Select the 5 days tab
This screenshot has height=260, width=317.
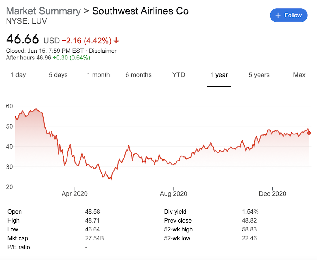58,75
